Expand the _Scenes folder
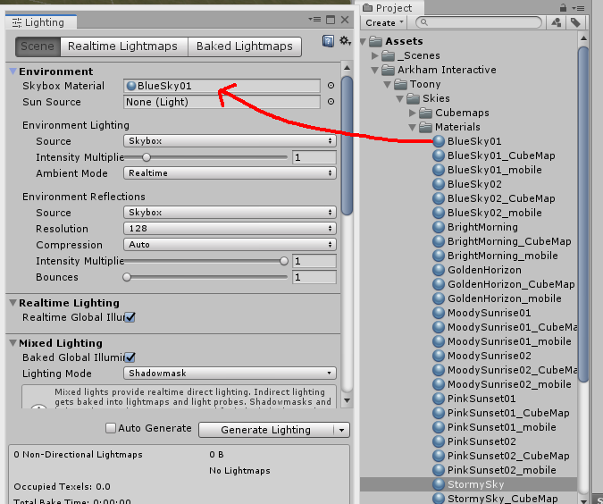603x504 pixels. (375, 55)
